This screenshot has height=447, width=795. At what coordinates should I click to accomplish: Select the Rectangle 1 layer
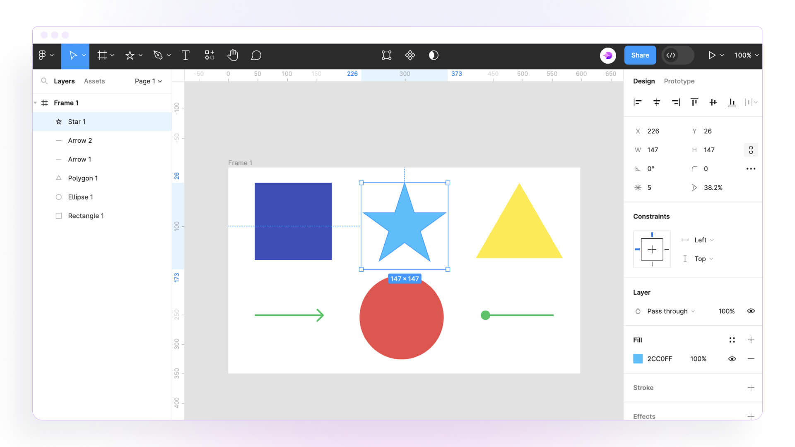tap(86, 216)
